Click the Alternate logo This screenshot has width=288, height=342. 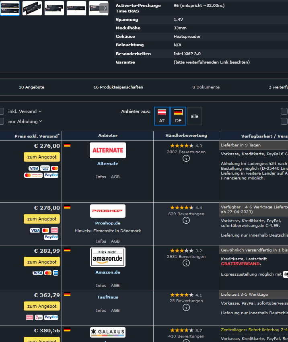point(108,150)
